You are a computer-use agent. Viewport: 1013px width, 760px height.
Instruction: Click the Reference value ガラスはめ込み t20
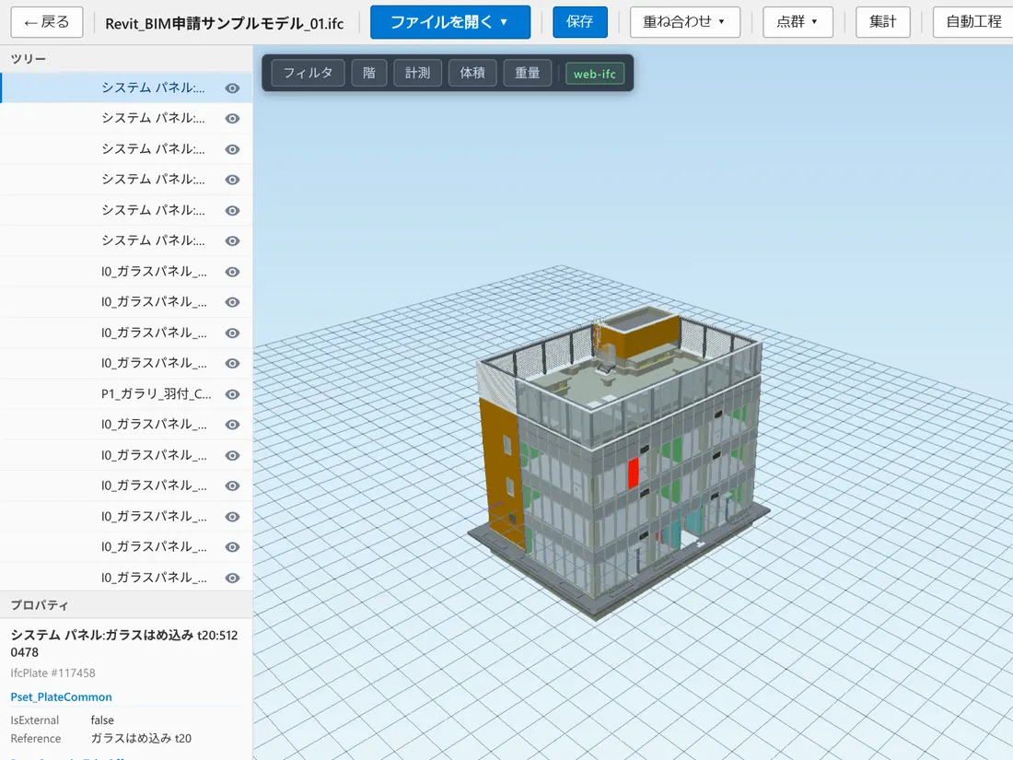pos(141,738)
